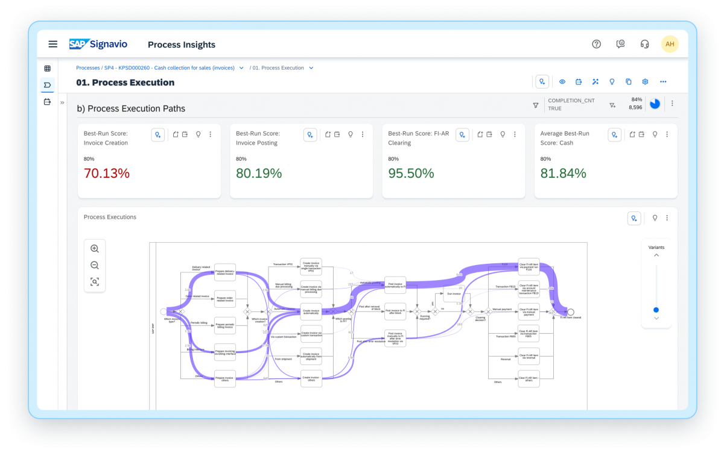The image size is (724, 453).
Task: Open the settings gear in the view toolbar
Action: pos(645,81)
